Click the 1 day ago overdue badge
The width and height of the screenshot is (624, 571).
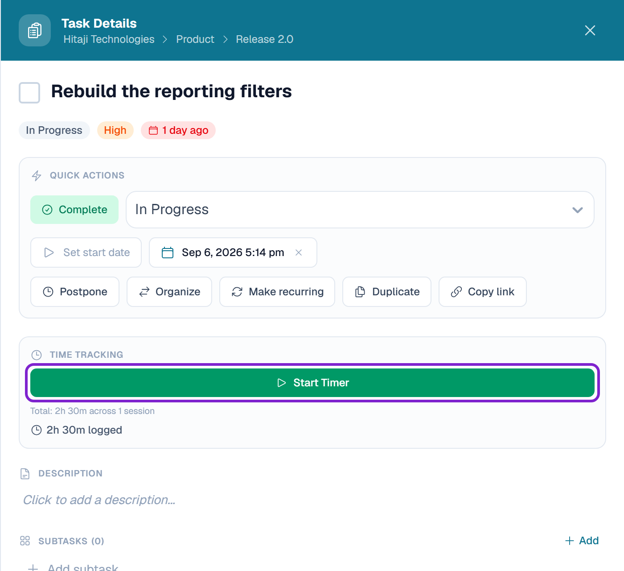[x=178, y=130]
